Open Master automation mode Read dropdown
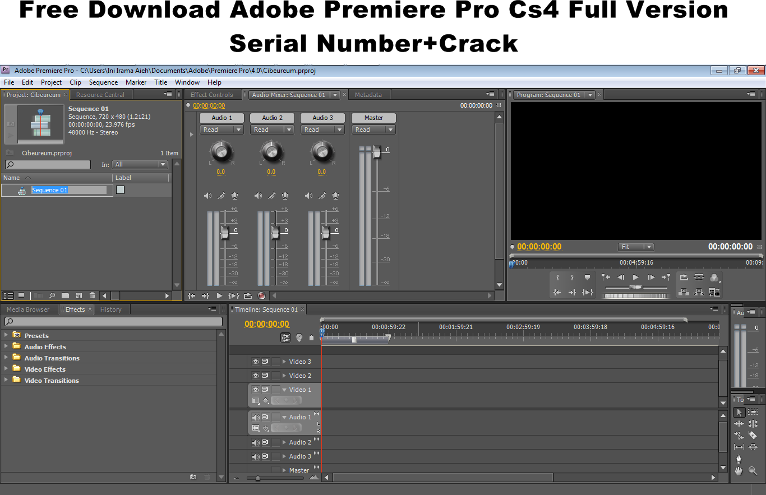The height and width of the screenshot is (495, 766). click(374, 129)
